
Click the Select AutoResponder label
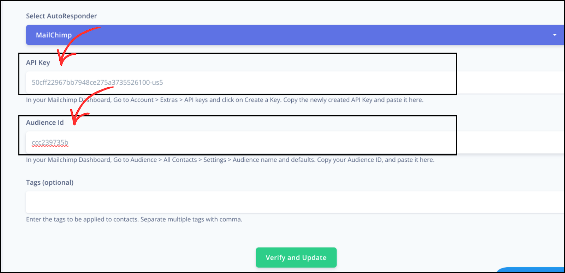pos(61,16)
